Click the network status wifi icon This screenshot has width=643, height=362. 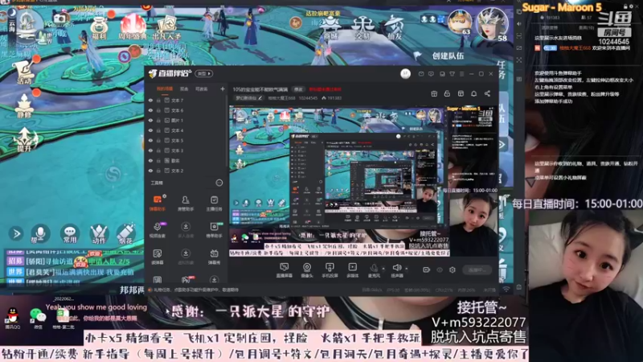pos(506,290)
